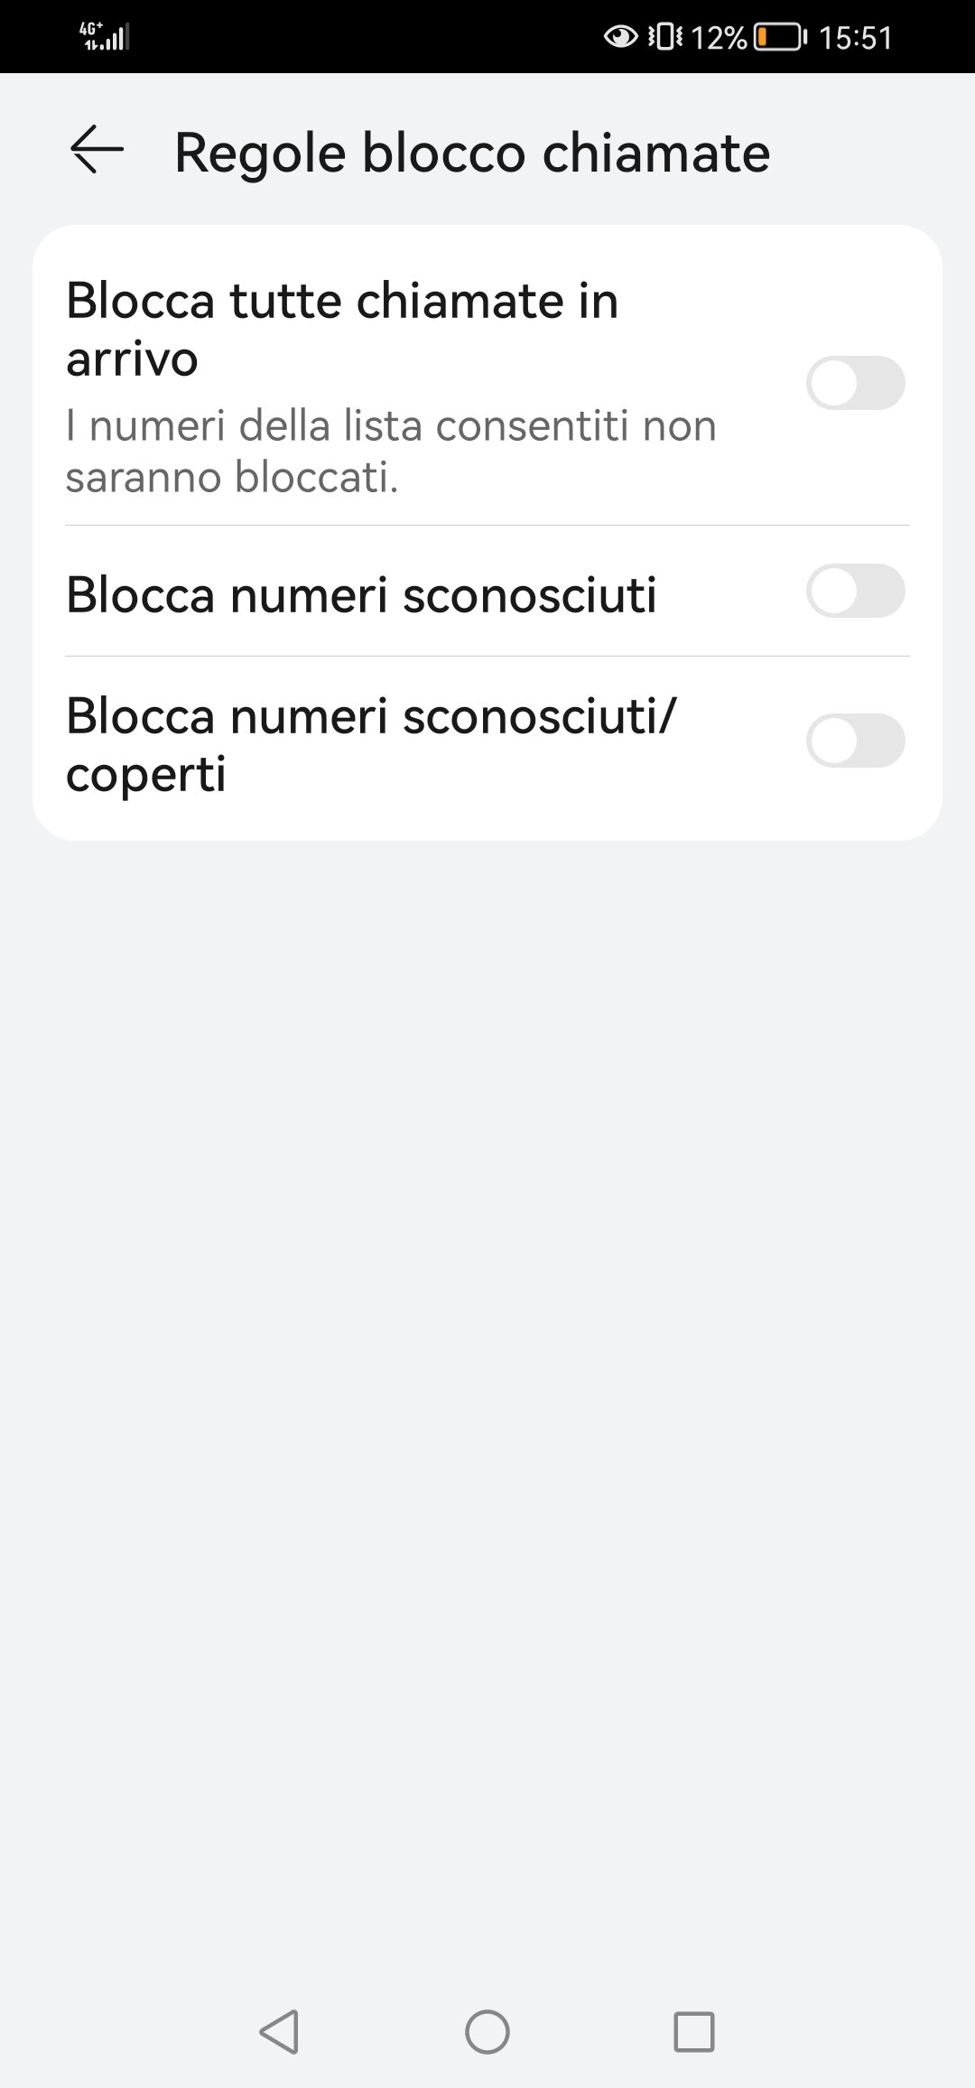
Task: Select the Blocca numeri sconosciuti label
Action: tap(361, 594)
